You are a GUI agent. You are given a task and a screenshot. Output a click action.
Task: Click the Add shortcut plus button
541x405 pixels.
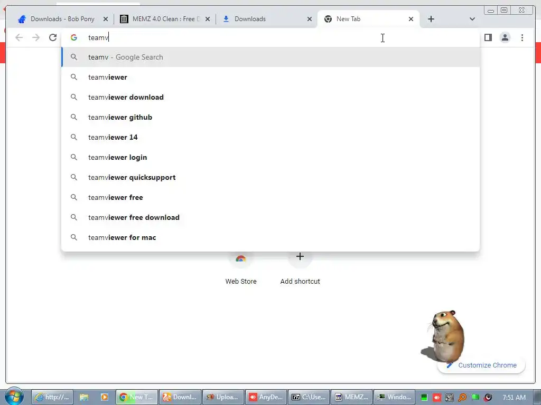click(300, 257)
